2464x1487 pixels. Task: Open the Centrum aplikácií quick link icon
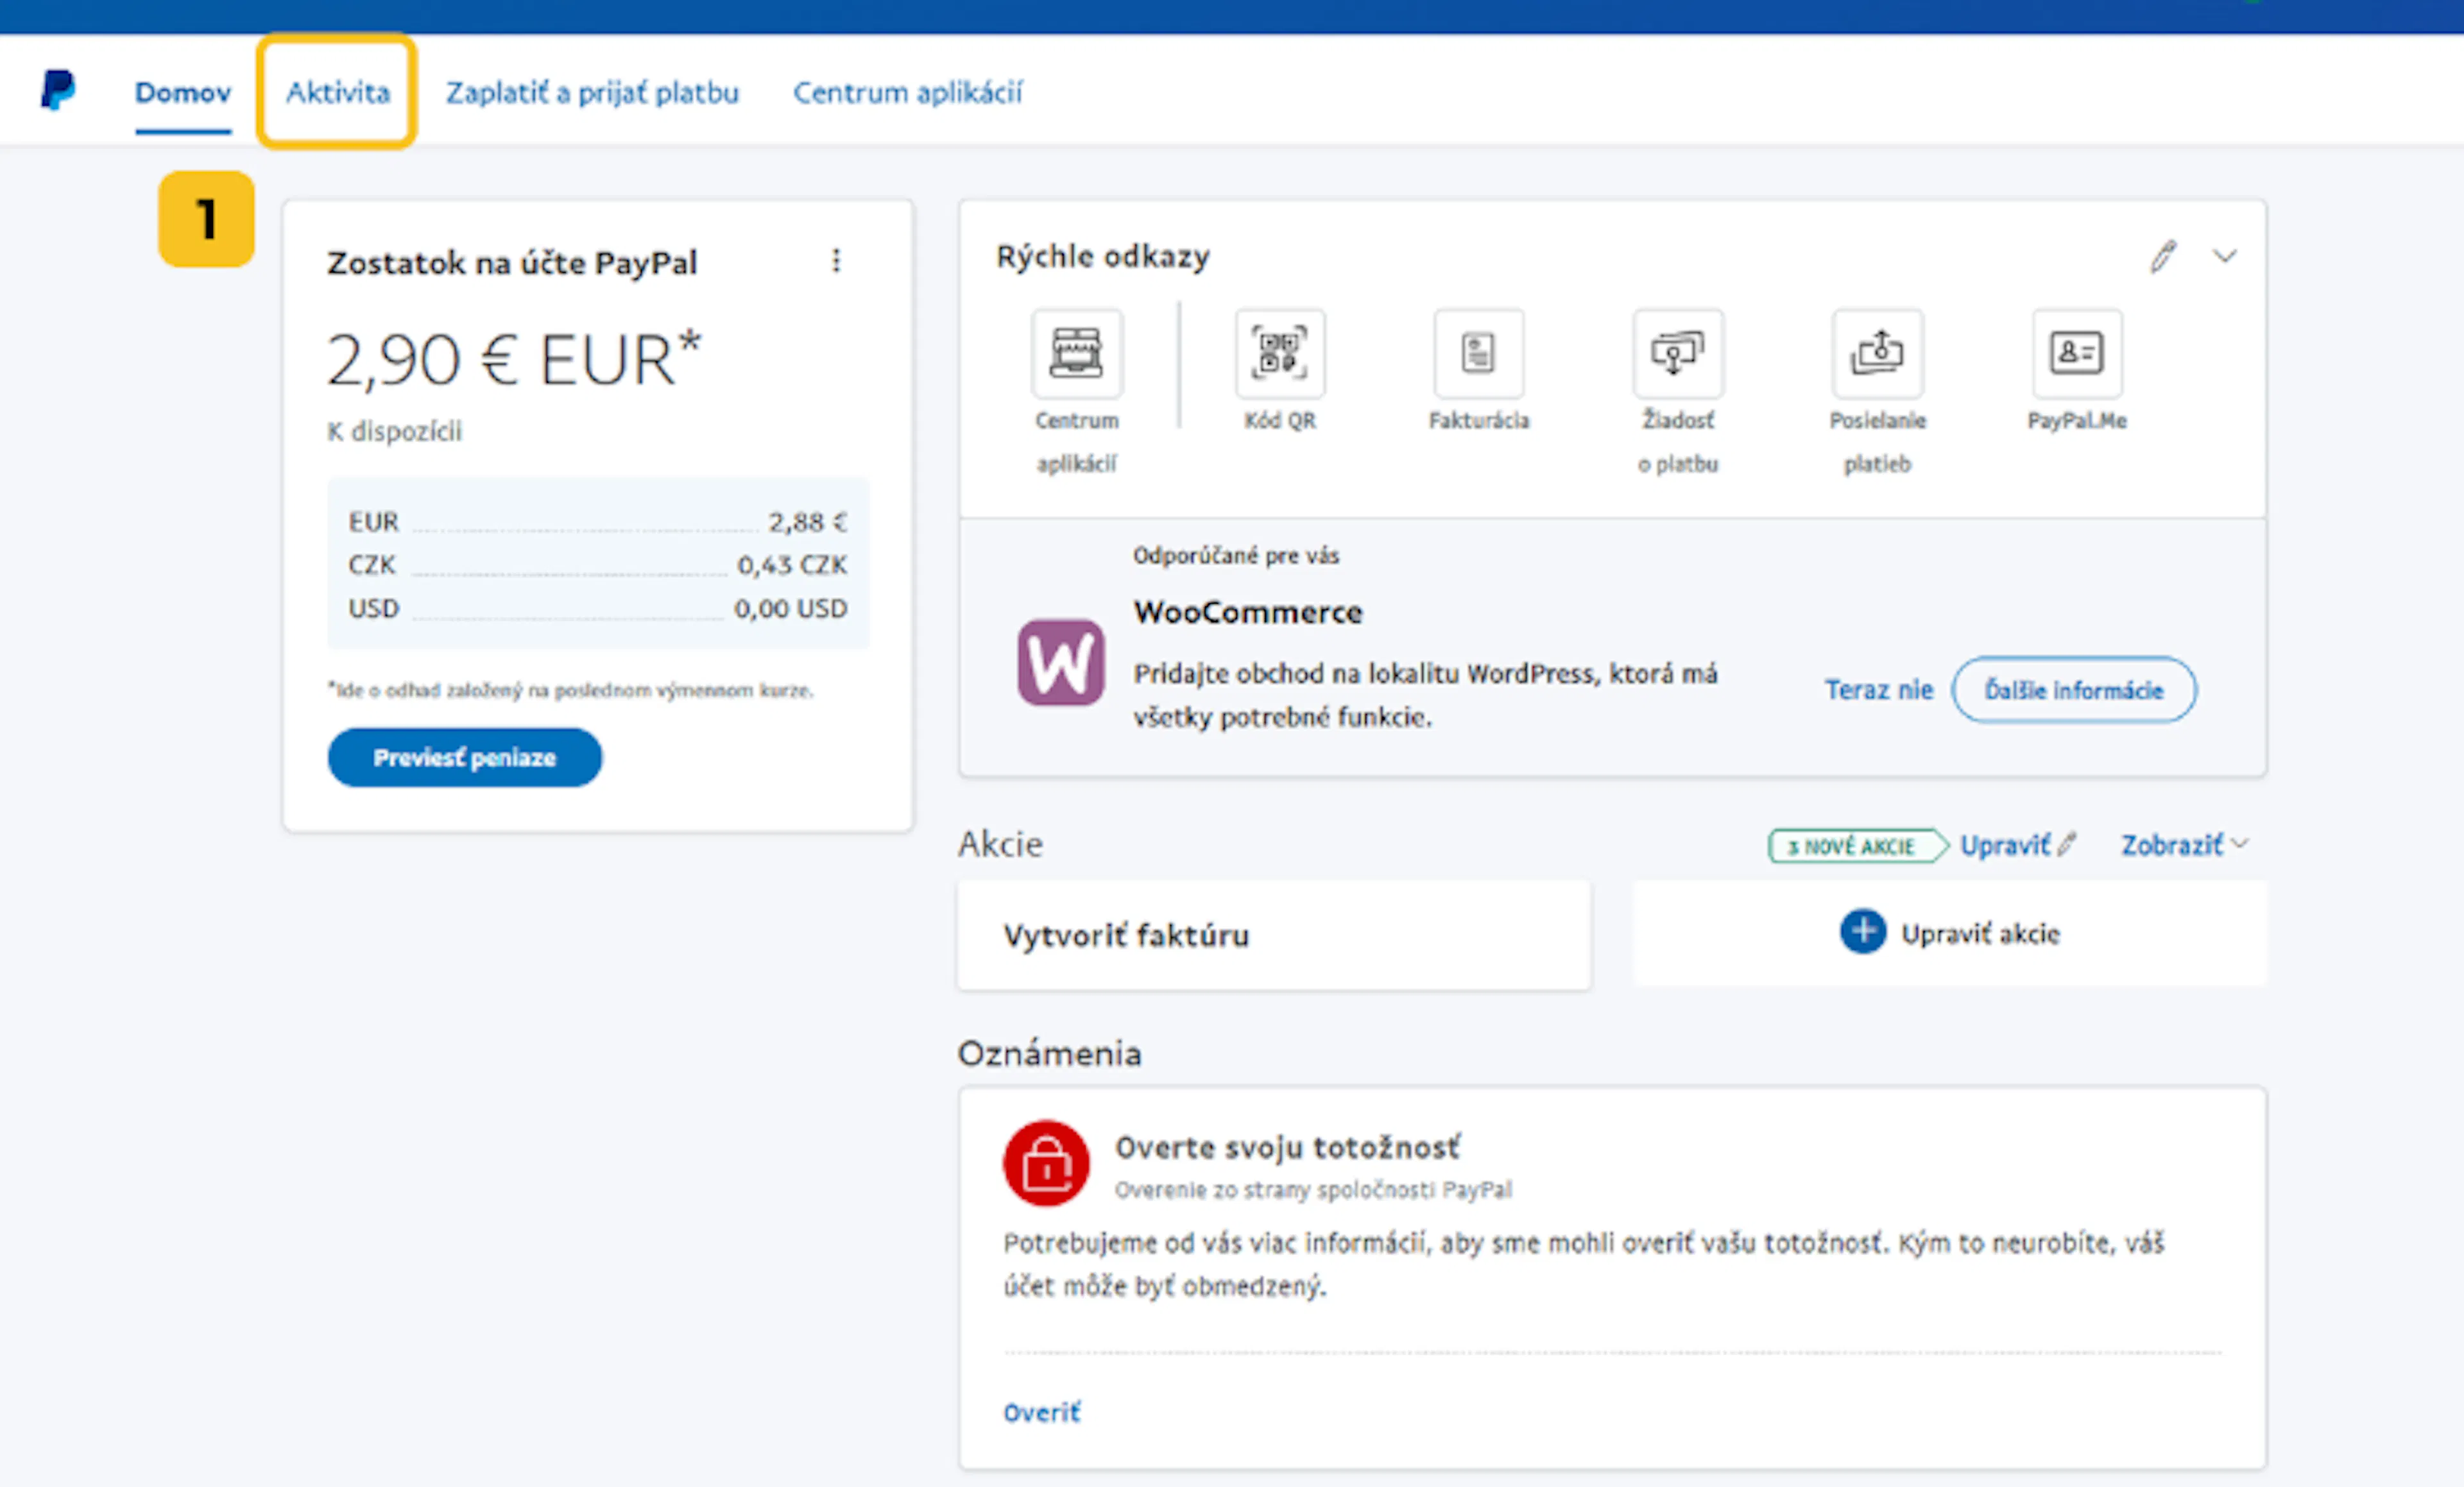[x=1077, y=353]
